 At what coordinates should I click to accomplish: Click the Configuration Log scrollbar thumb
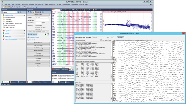click(111, 76)
